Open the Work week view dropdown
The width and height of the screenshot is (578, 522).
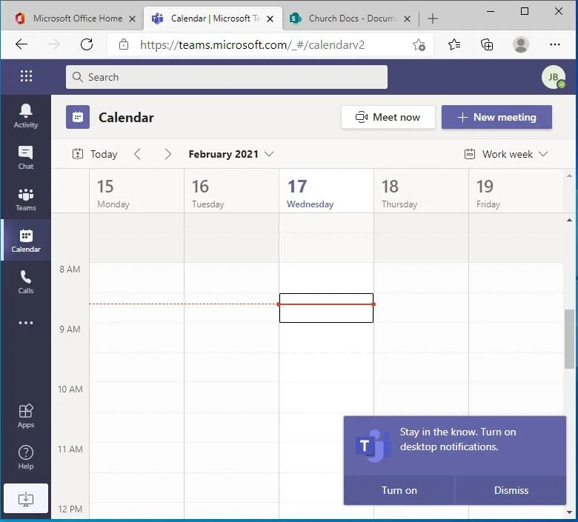tap(506, 154)
